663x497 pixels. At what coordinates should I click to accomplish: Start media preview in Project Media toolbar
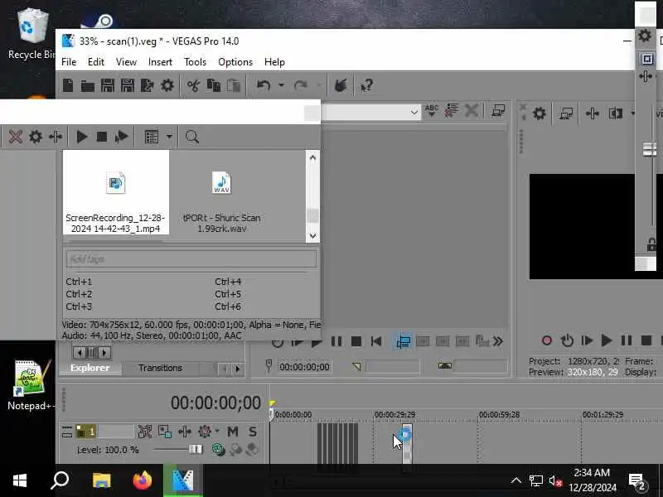[82, 137]
